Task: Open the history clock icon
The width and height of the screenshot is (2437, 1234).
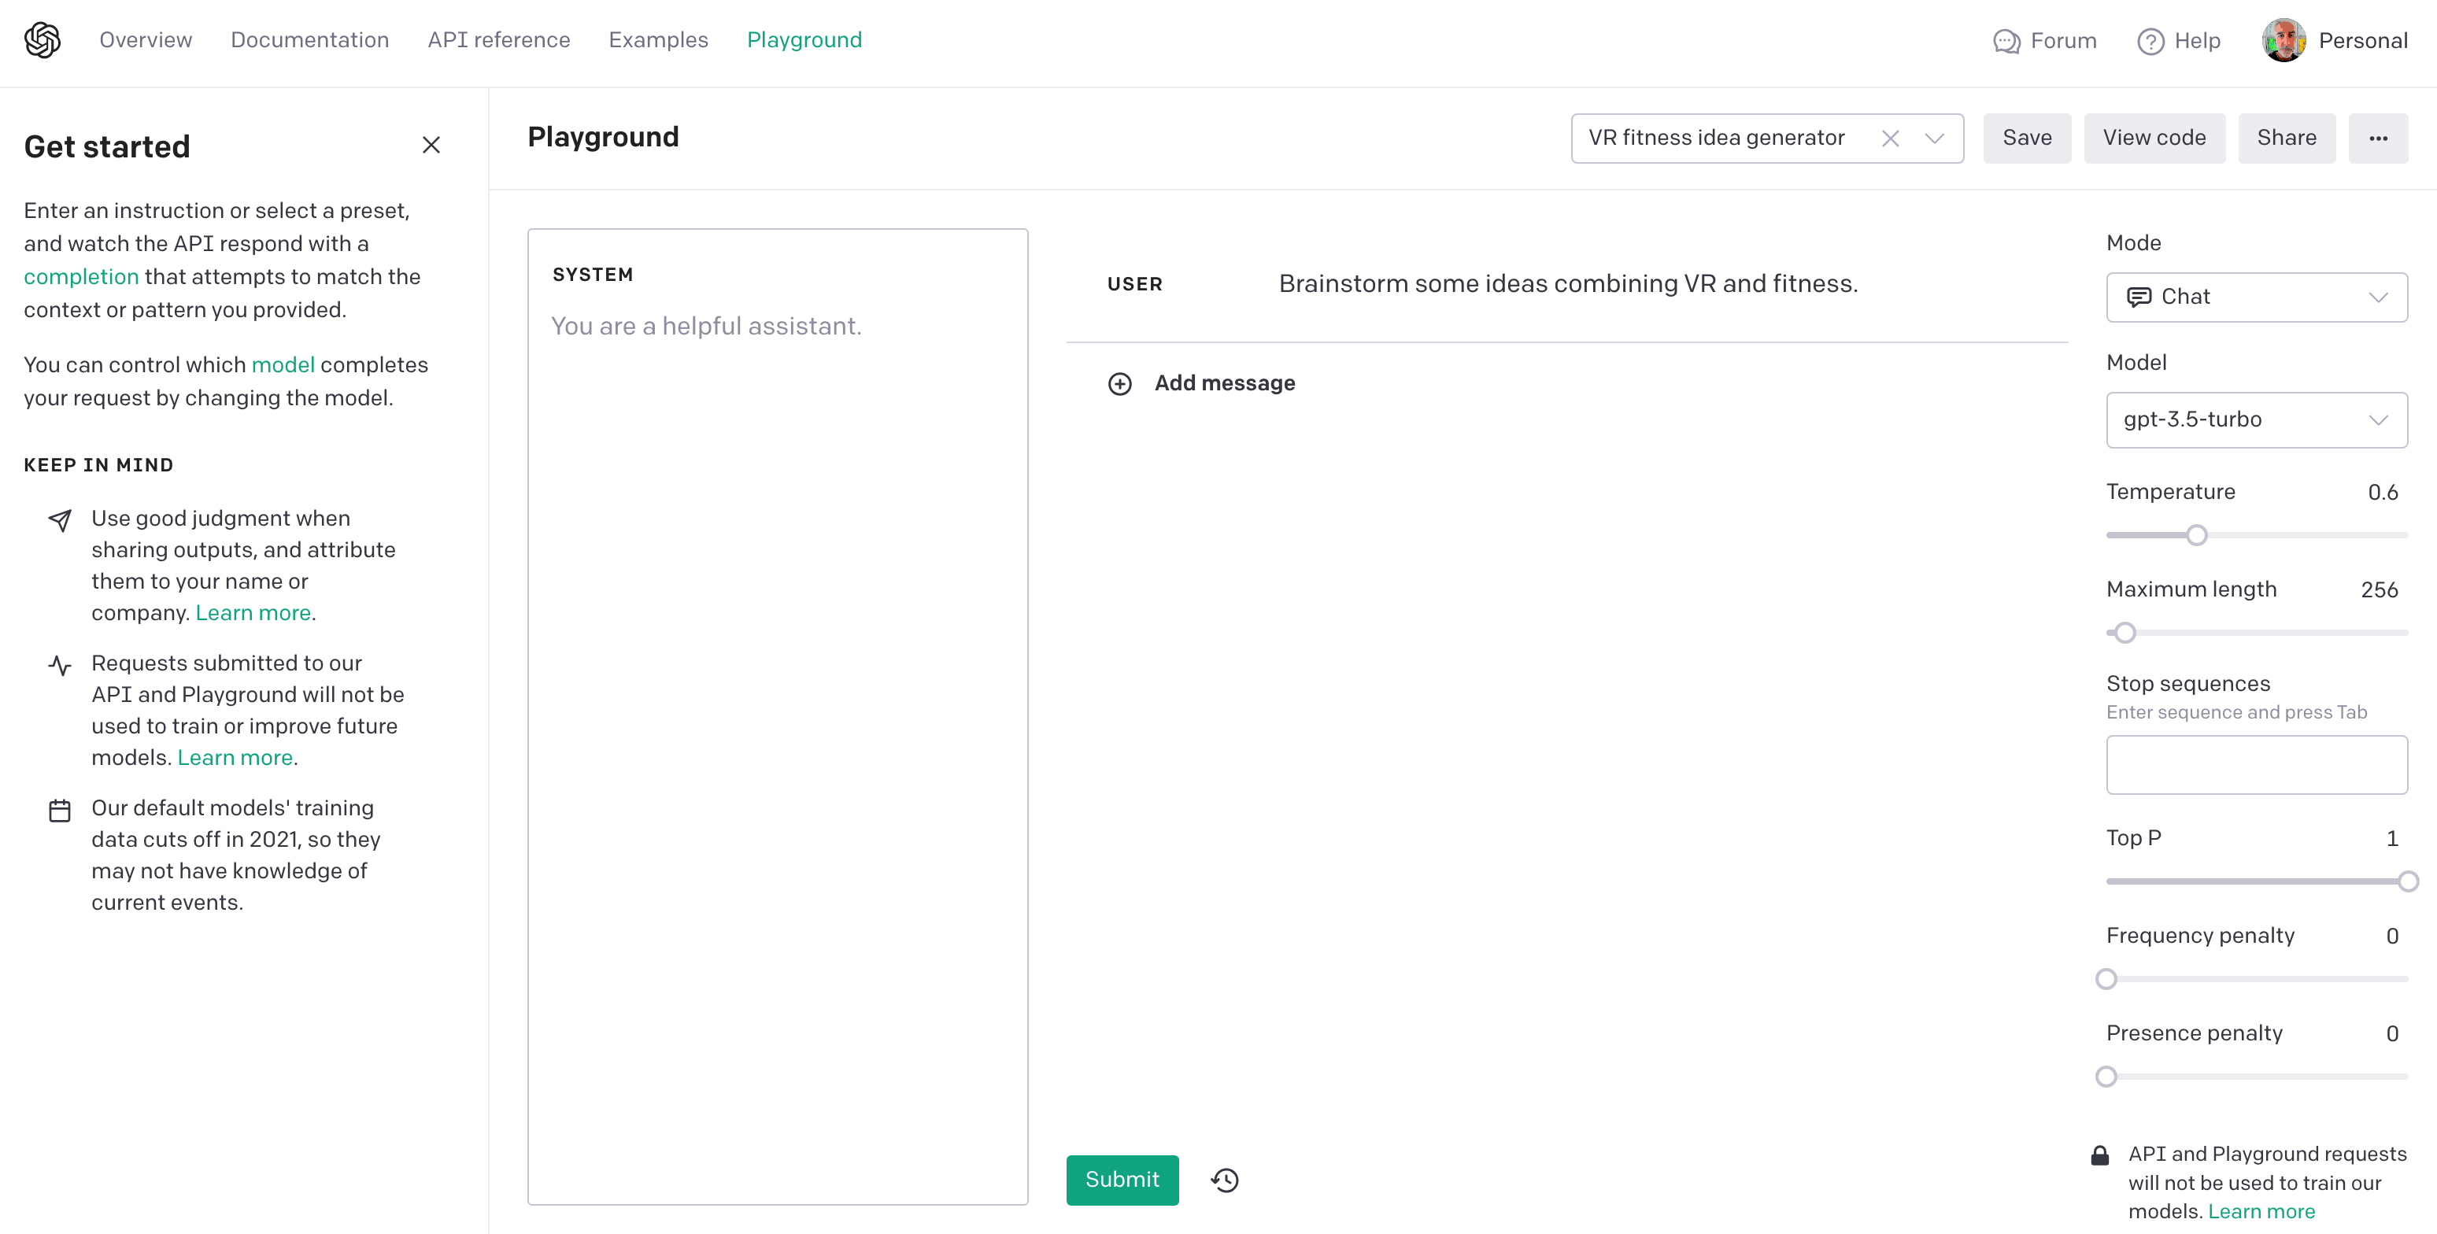Action: pos(1225,1180)
